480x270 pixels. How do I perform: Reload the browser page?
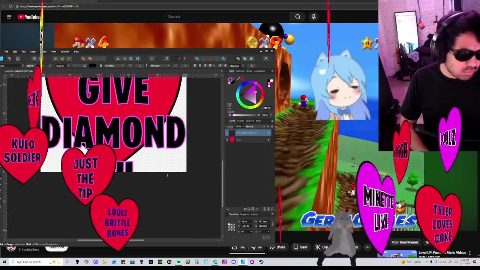point(10,6)
